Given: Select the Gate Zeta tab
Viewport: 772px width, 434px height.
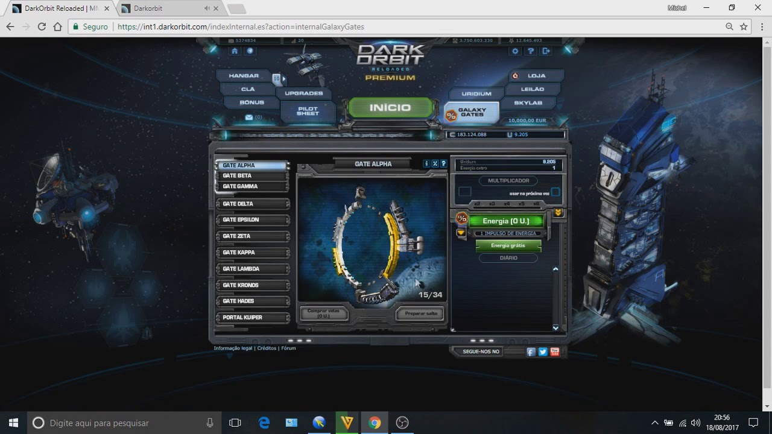Looking at the screenshot, I should (x=252, y=236).
